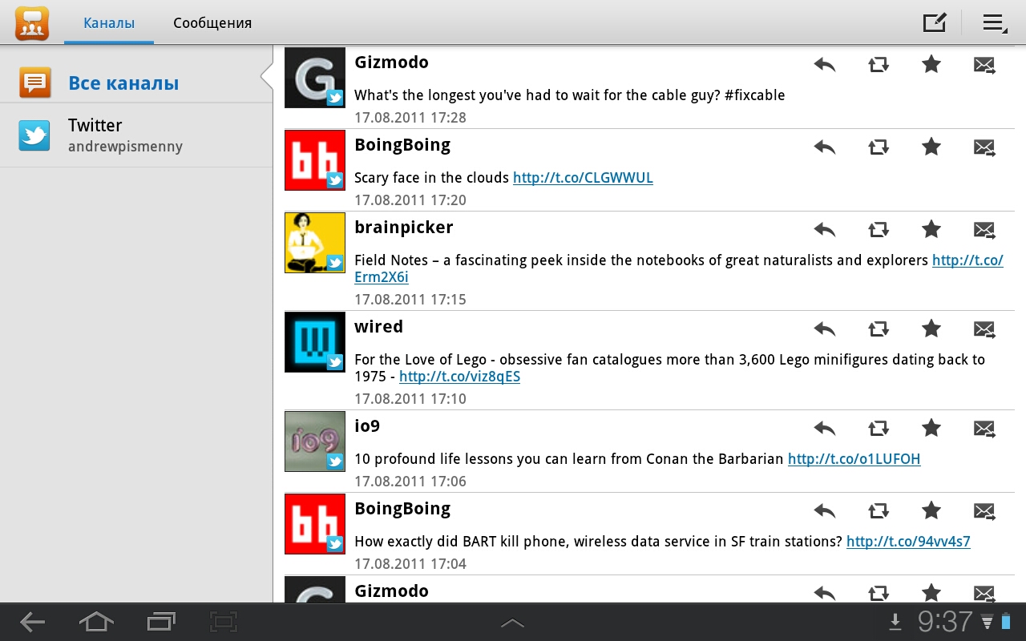
Task: Message BoingBoing from the Scary face tweet
Action: coord(984,147)
